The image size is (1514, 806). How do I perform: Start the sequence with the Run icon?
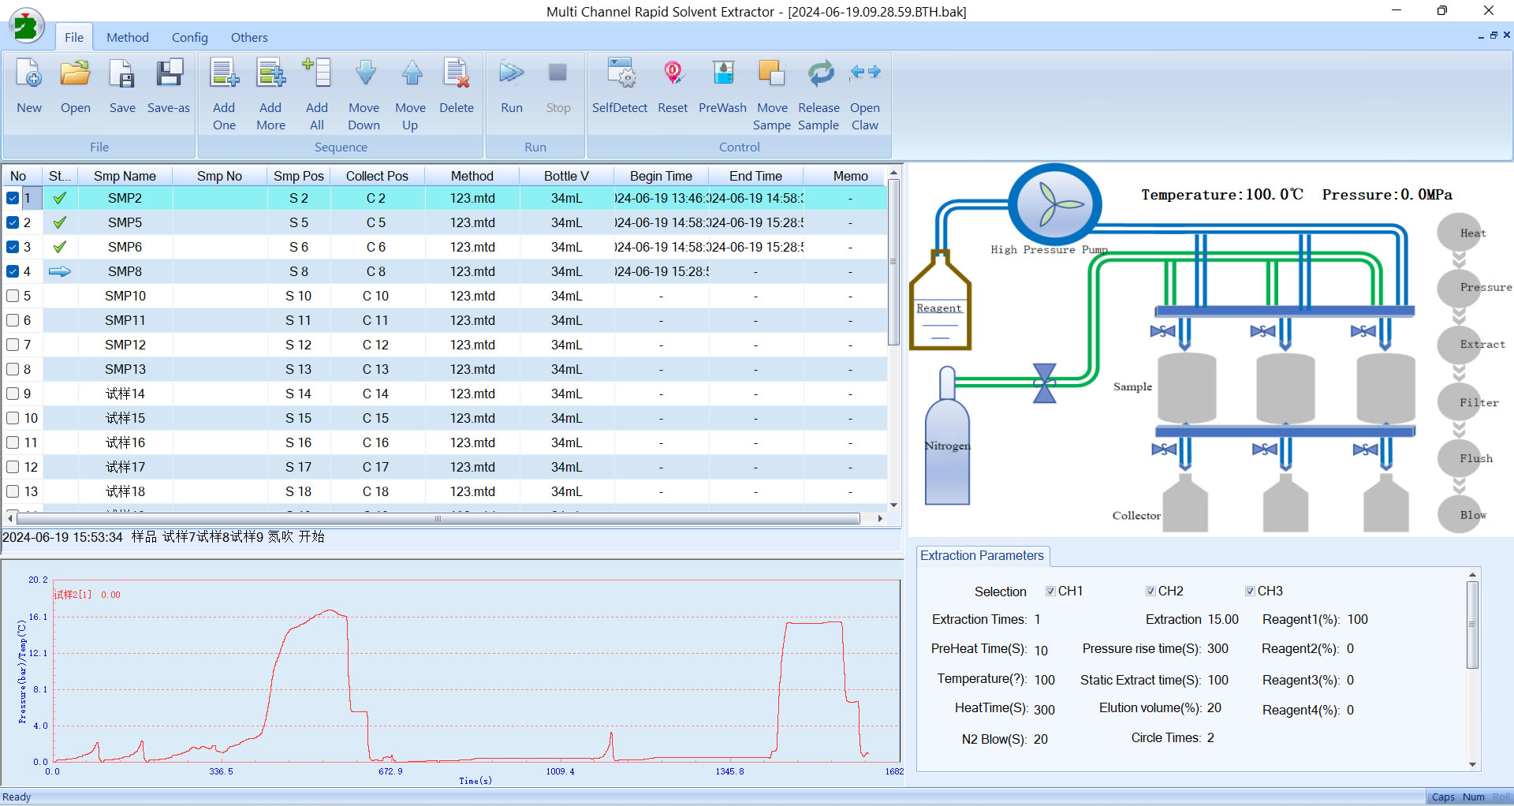point(512,73)
